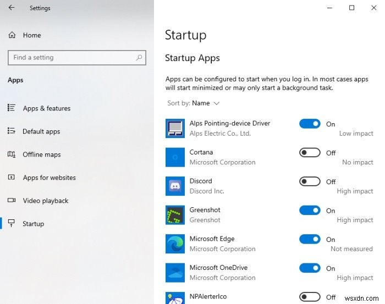Disable Microsoft Edge at startup
The width and height of the screenshot is (385, 304).
(310, 239)
